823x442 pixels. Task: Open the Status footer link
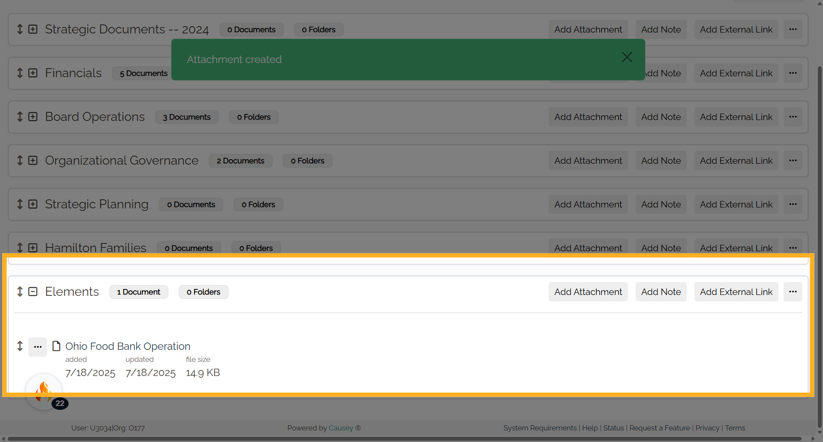(x=613, y=428)
